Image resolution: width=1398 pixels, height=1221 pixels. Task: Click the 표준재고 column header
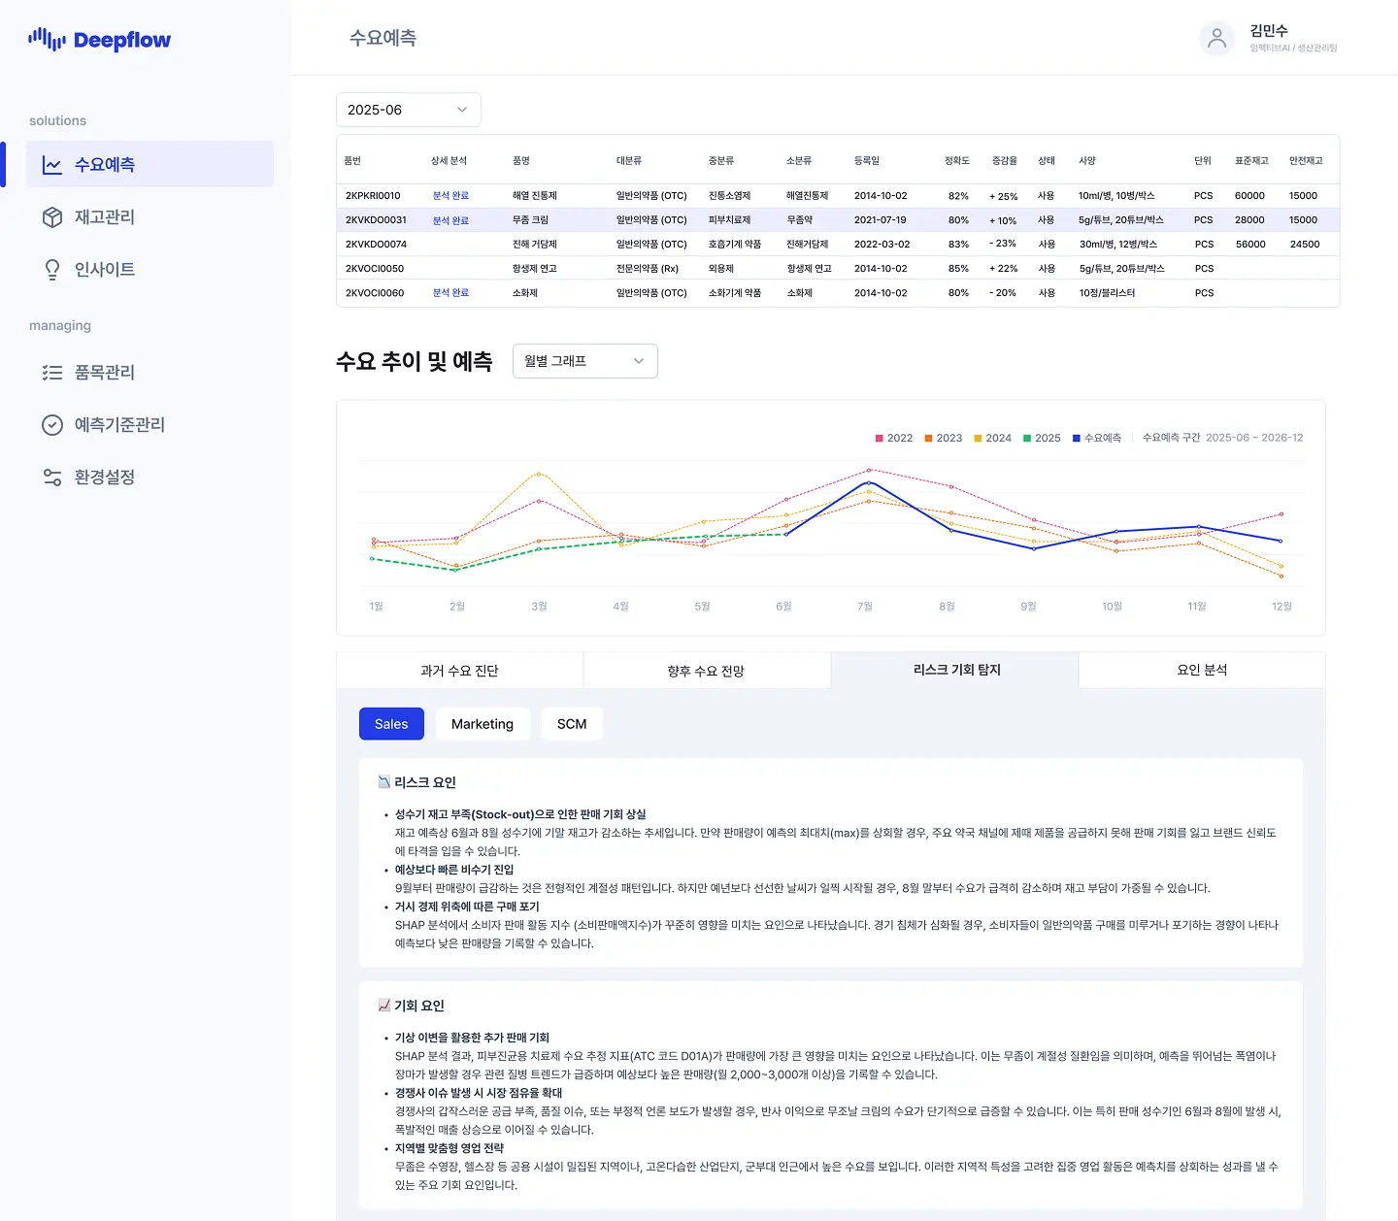coord(1251,161)
